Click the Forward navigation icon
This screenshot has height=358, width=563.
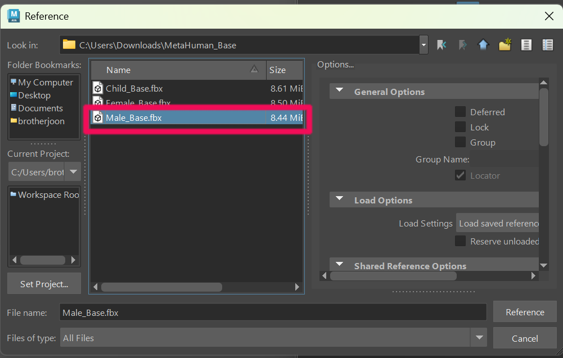point(462,45)
